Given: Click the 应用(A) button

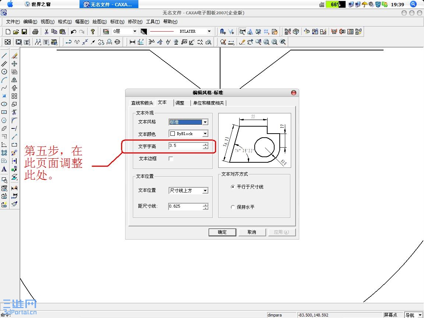Looking at the screenshot, I should click(x=282, y=232).
